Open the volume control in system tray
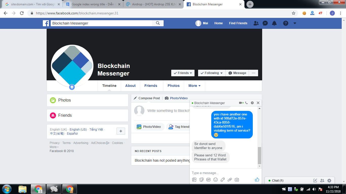 (314, 189)
